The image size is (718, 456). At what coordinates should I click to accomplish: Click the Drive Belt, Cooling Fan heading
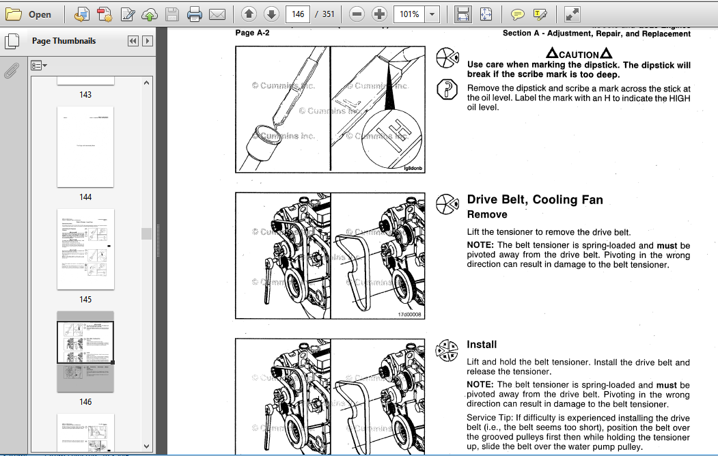pos(535,199)
